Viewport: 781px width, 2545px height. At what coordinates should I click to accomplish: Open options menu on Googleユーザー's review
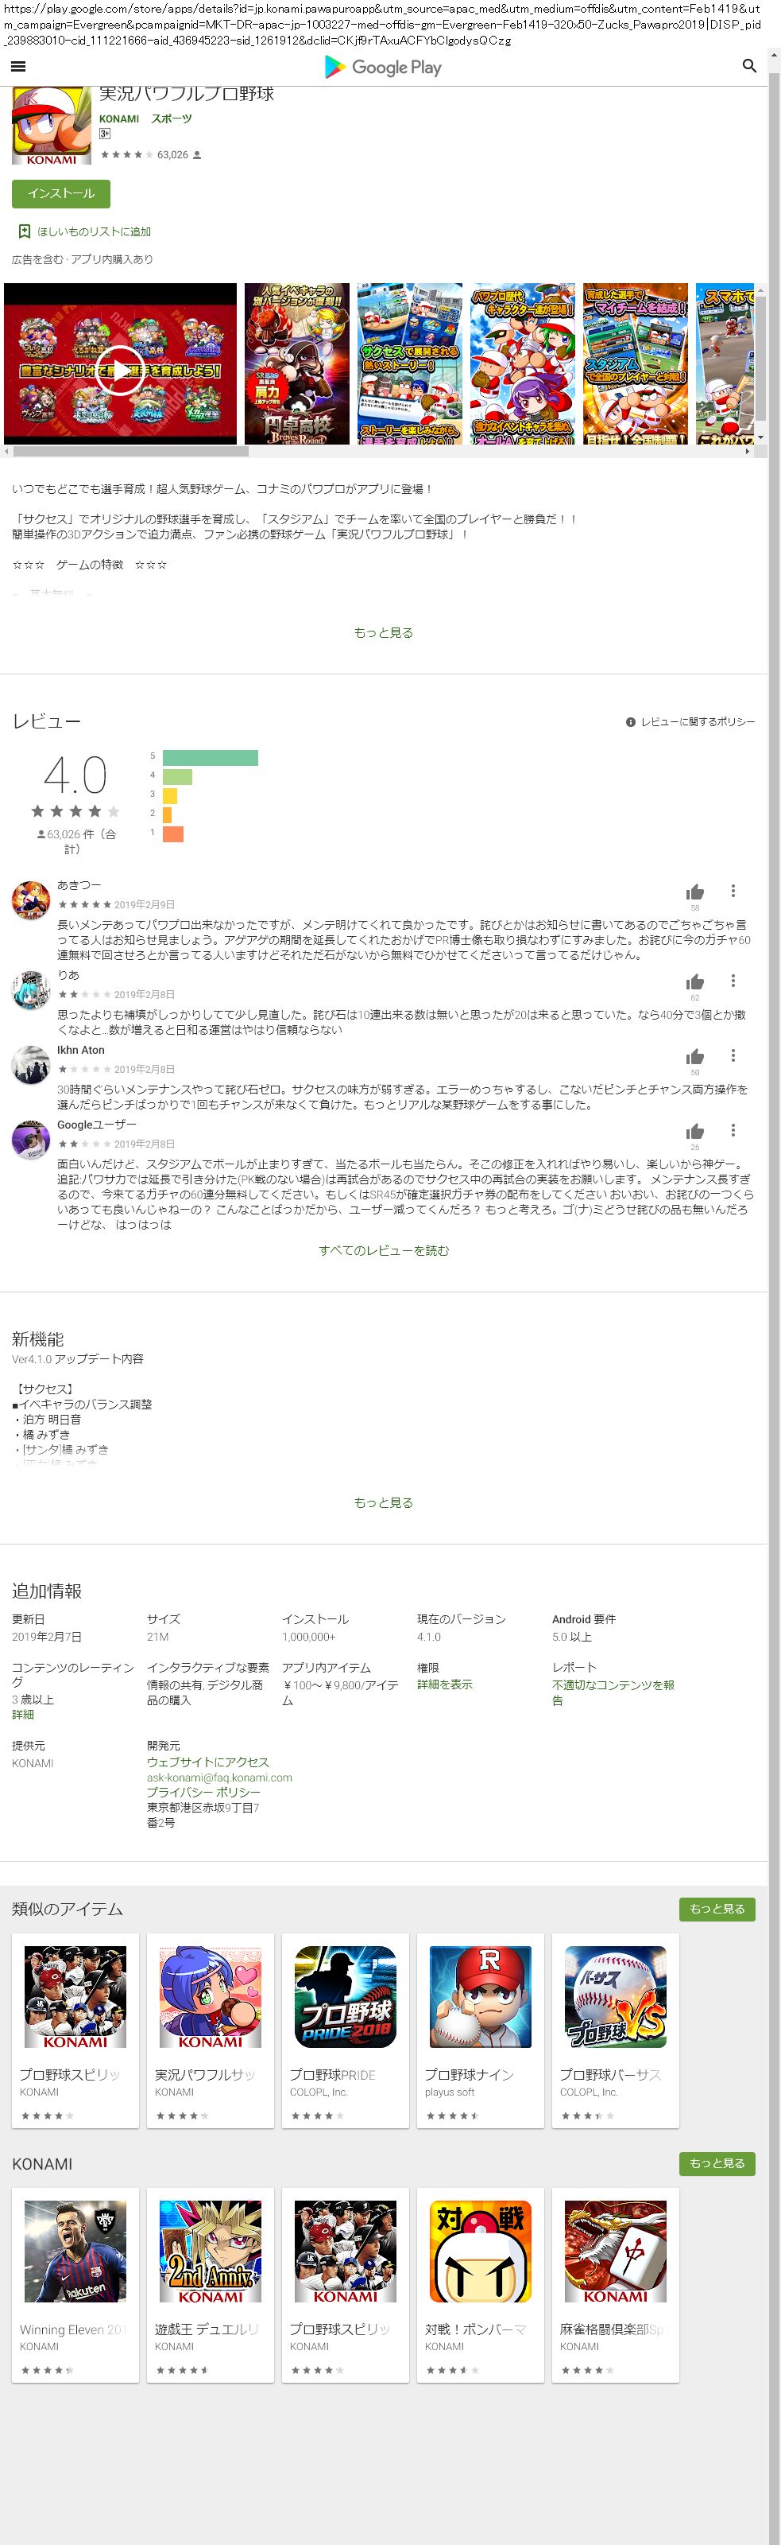click(733, 1131)
